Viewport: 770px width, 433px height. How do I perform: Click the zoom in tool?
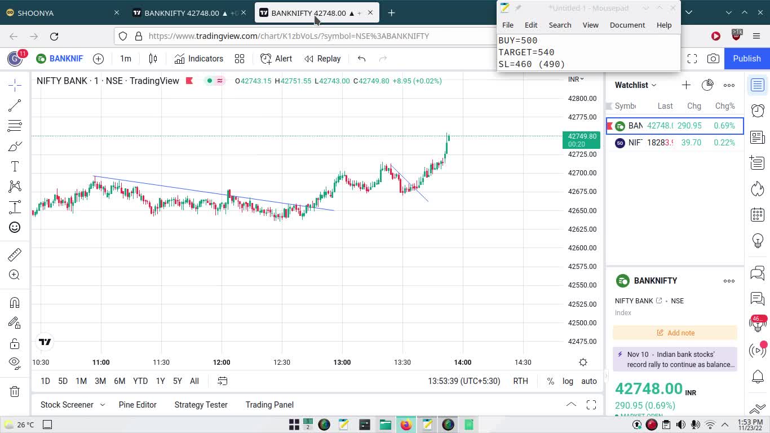(15, 275)
